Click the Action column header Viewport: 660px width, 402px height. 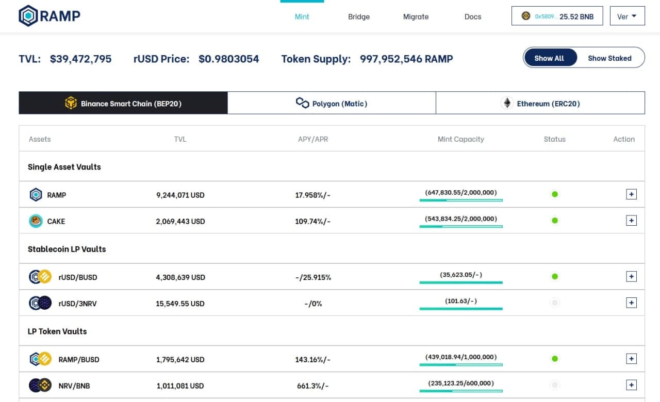point(624,139)
